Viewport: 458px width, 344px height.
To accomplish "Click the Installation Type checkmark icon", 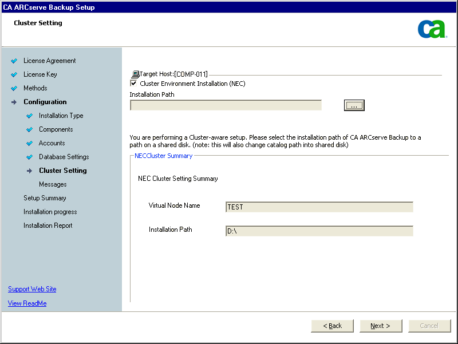I will pos(30,116).
